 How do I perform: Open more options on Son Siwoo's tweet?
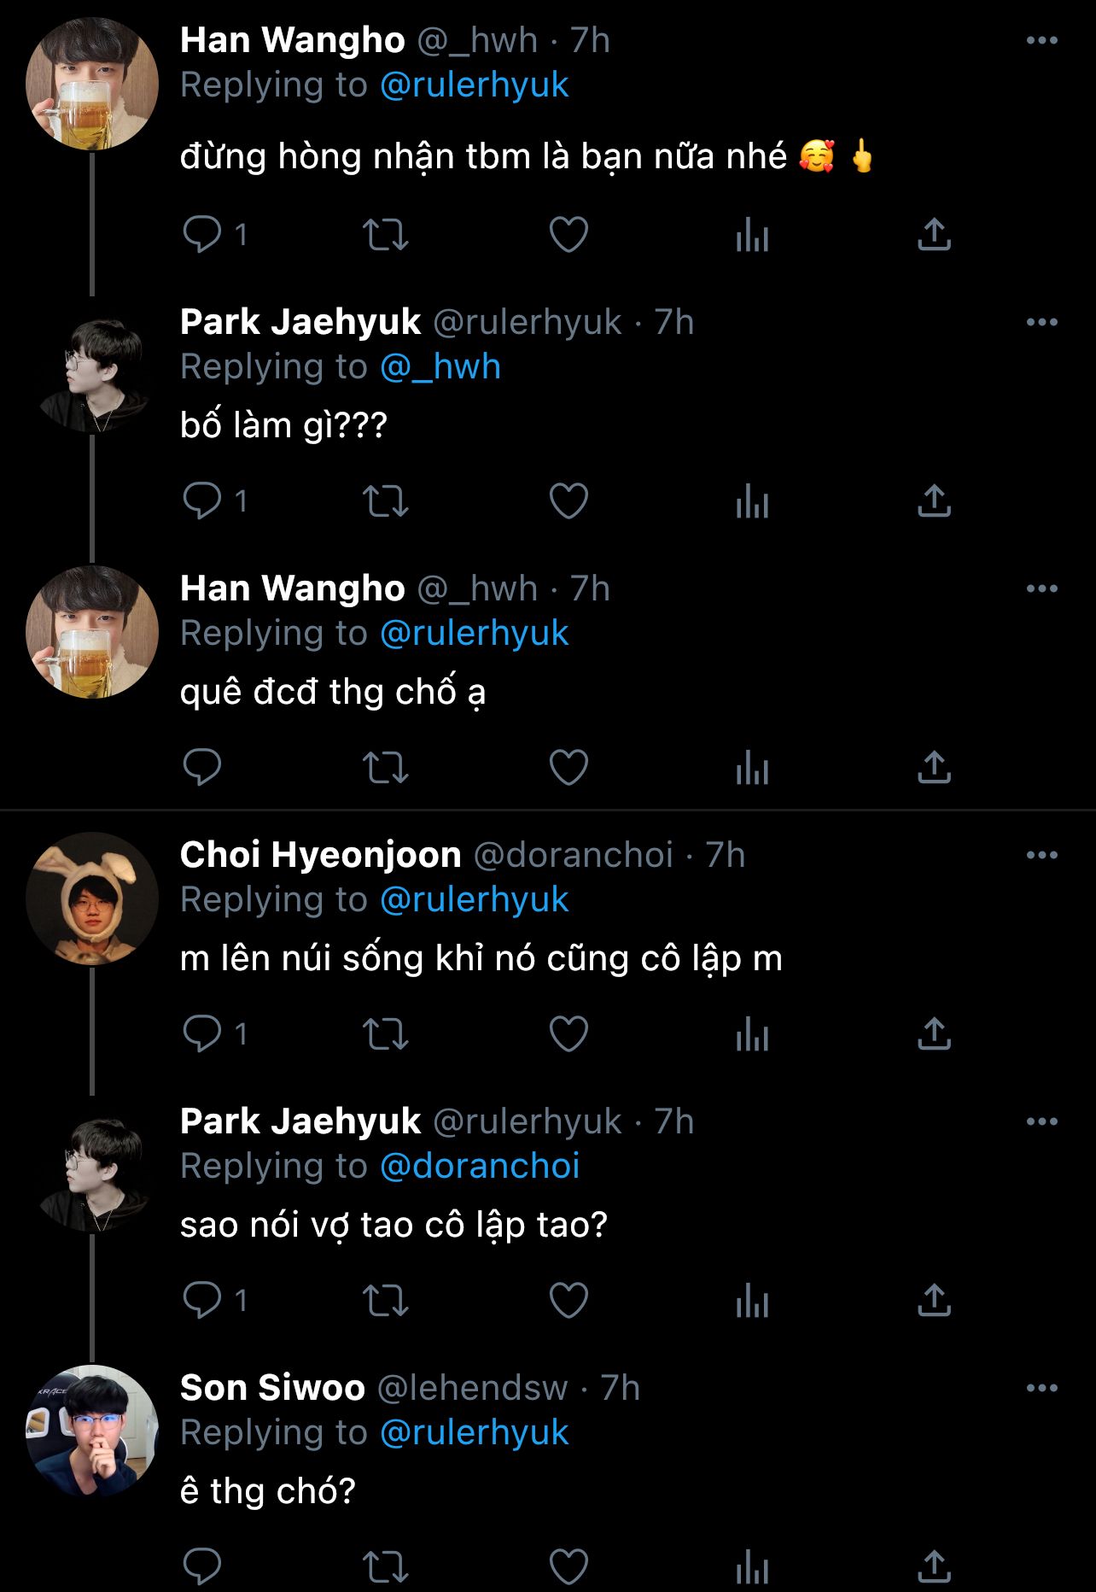1041,1388
